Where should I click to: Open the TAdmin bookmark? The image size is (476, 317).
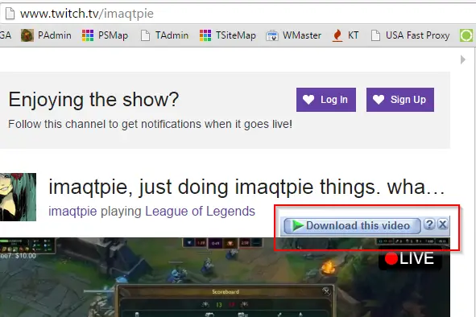(164, 35)
